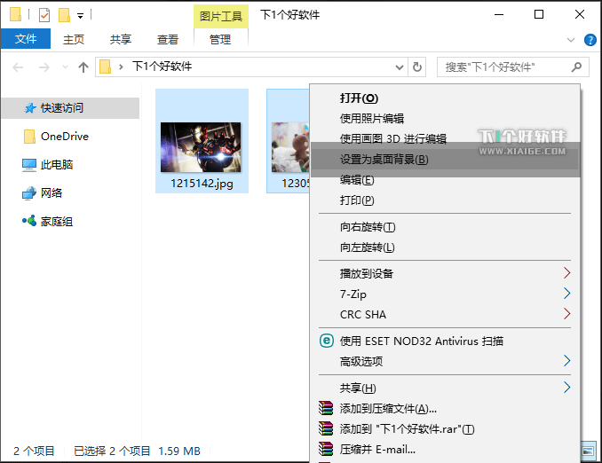The image size is (602, 463).
Task: Choose WinRAR 添加到压缩文件(A)... entry
Action: click(x=388, y=408)
